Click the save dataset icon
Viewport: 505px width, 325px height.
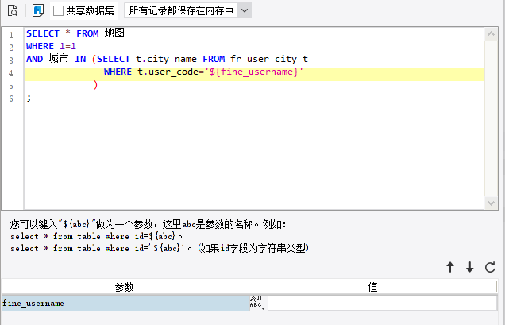[x=38, y=10]
